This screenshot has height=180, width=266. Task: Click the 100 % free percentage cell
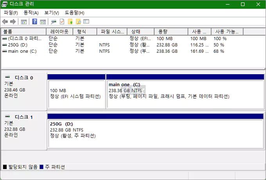(x=220, y=39)
